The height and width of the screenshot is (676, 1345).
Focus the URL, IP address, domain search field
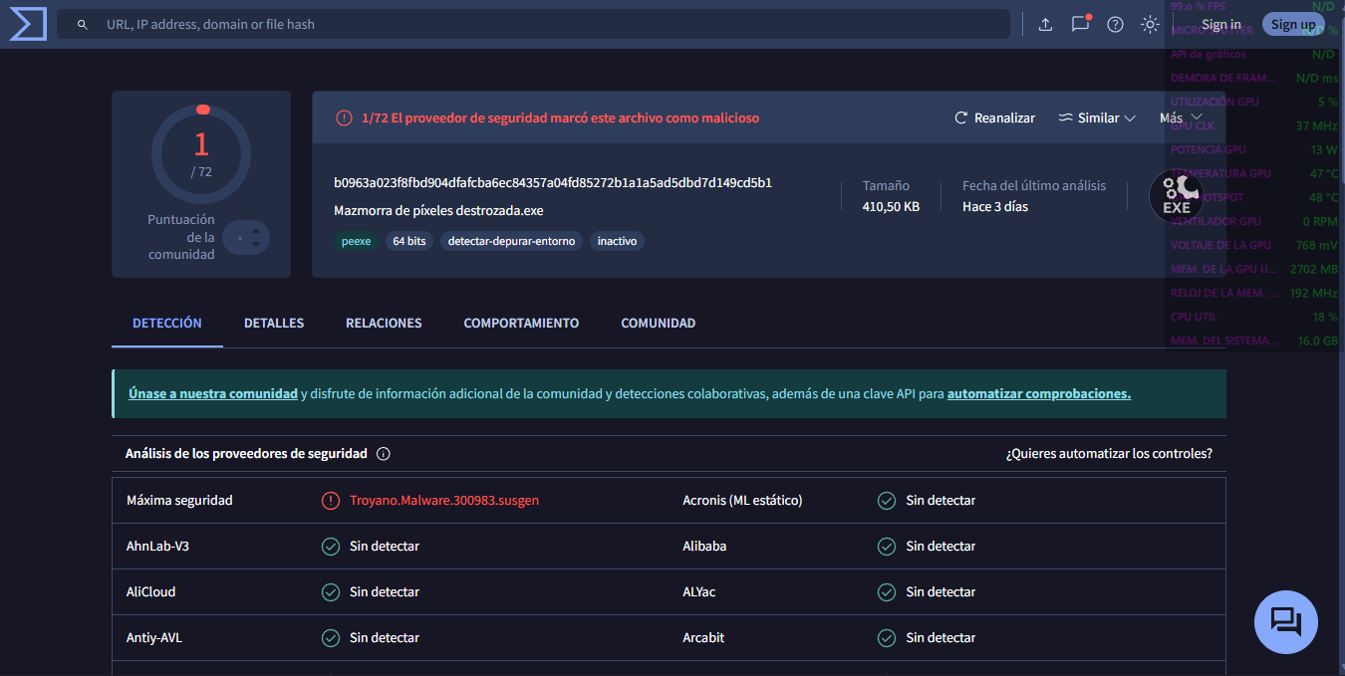(533, 24)
